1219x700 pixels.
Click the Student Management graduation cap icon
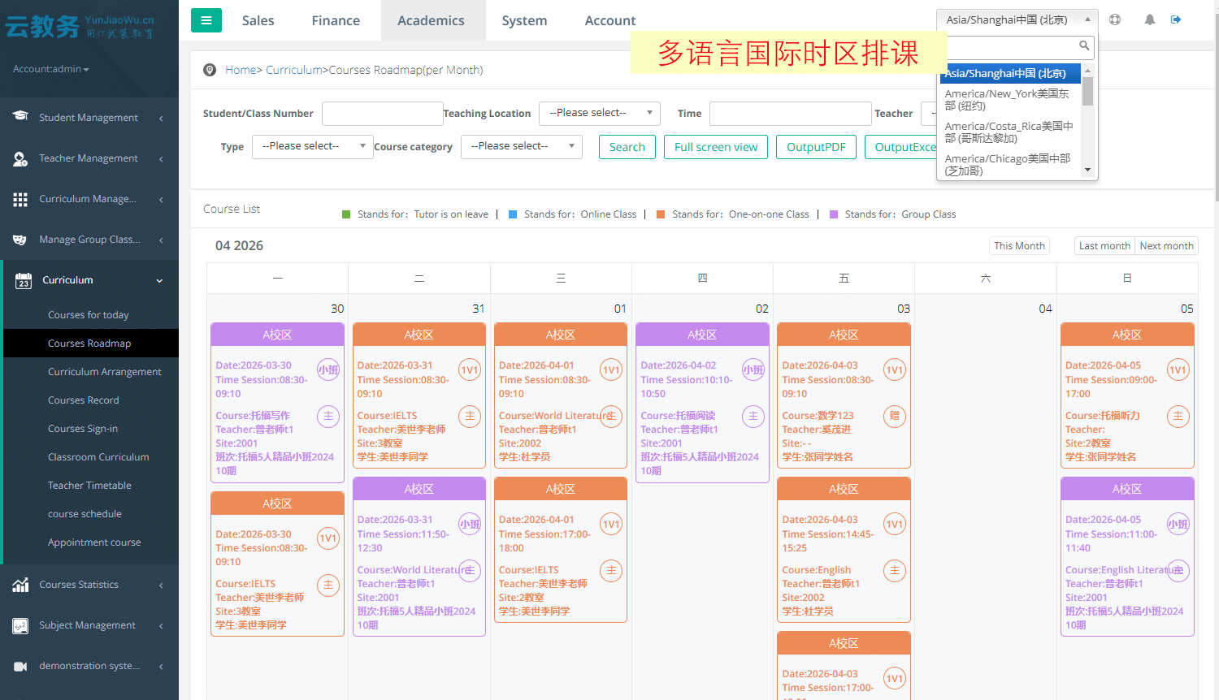coord(20,117)
